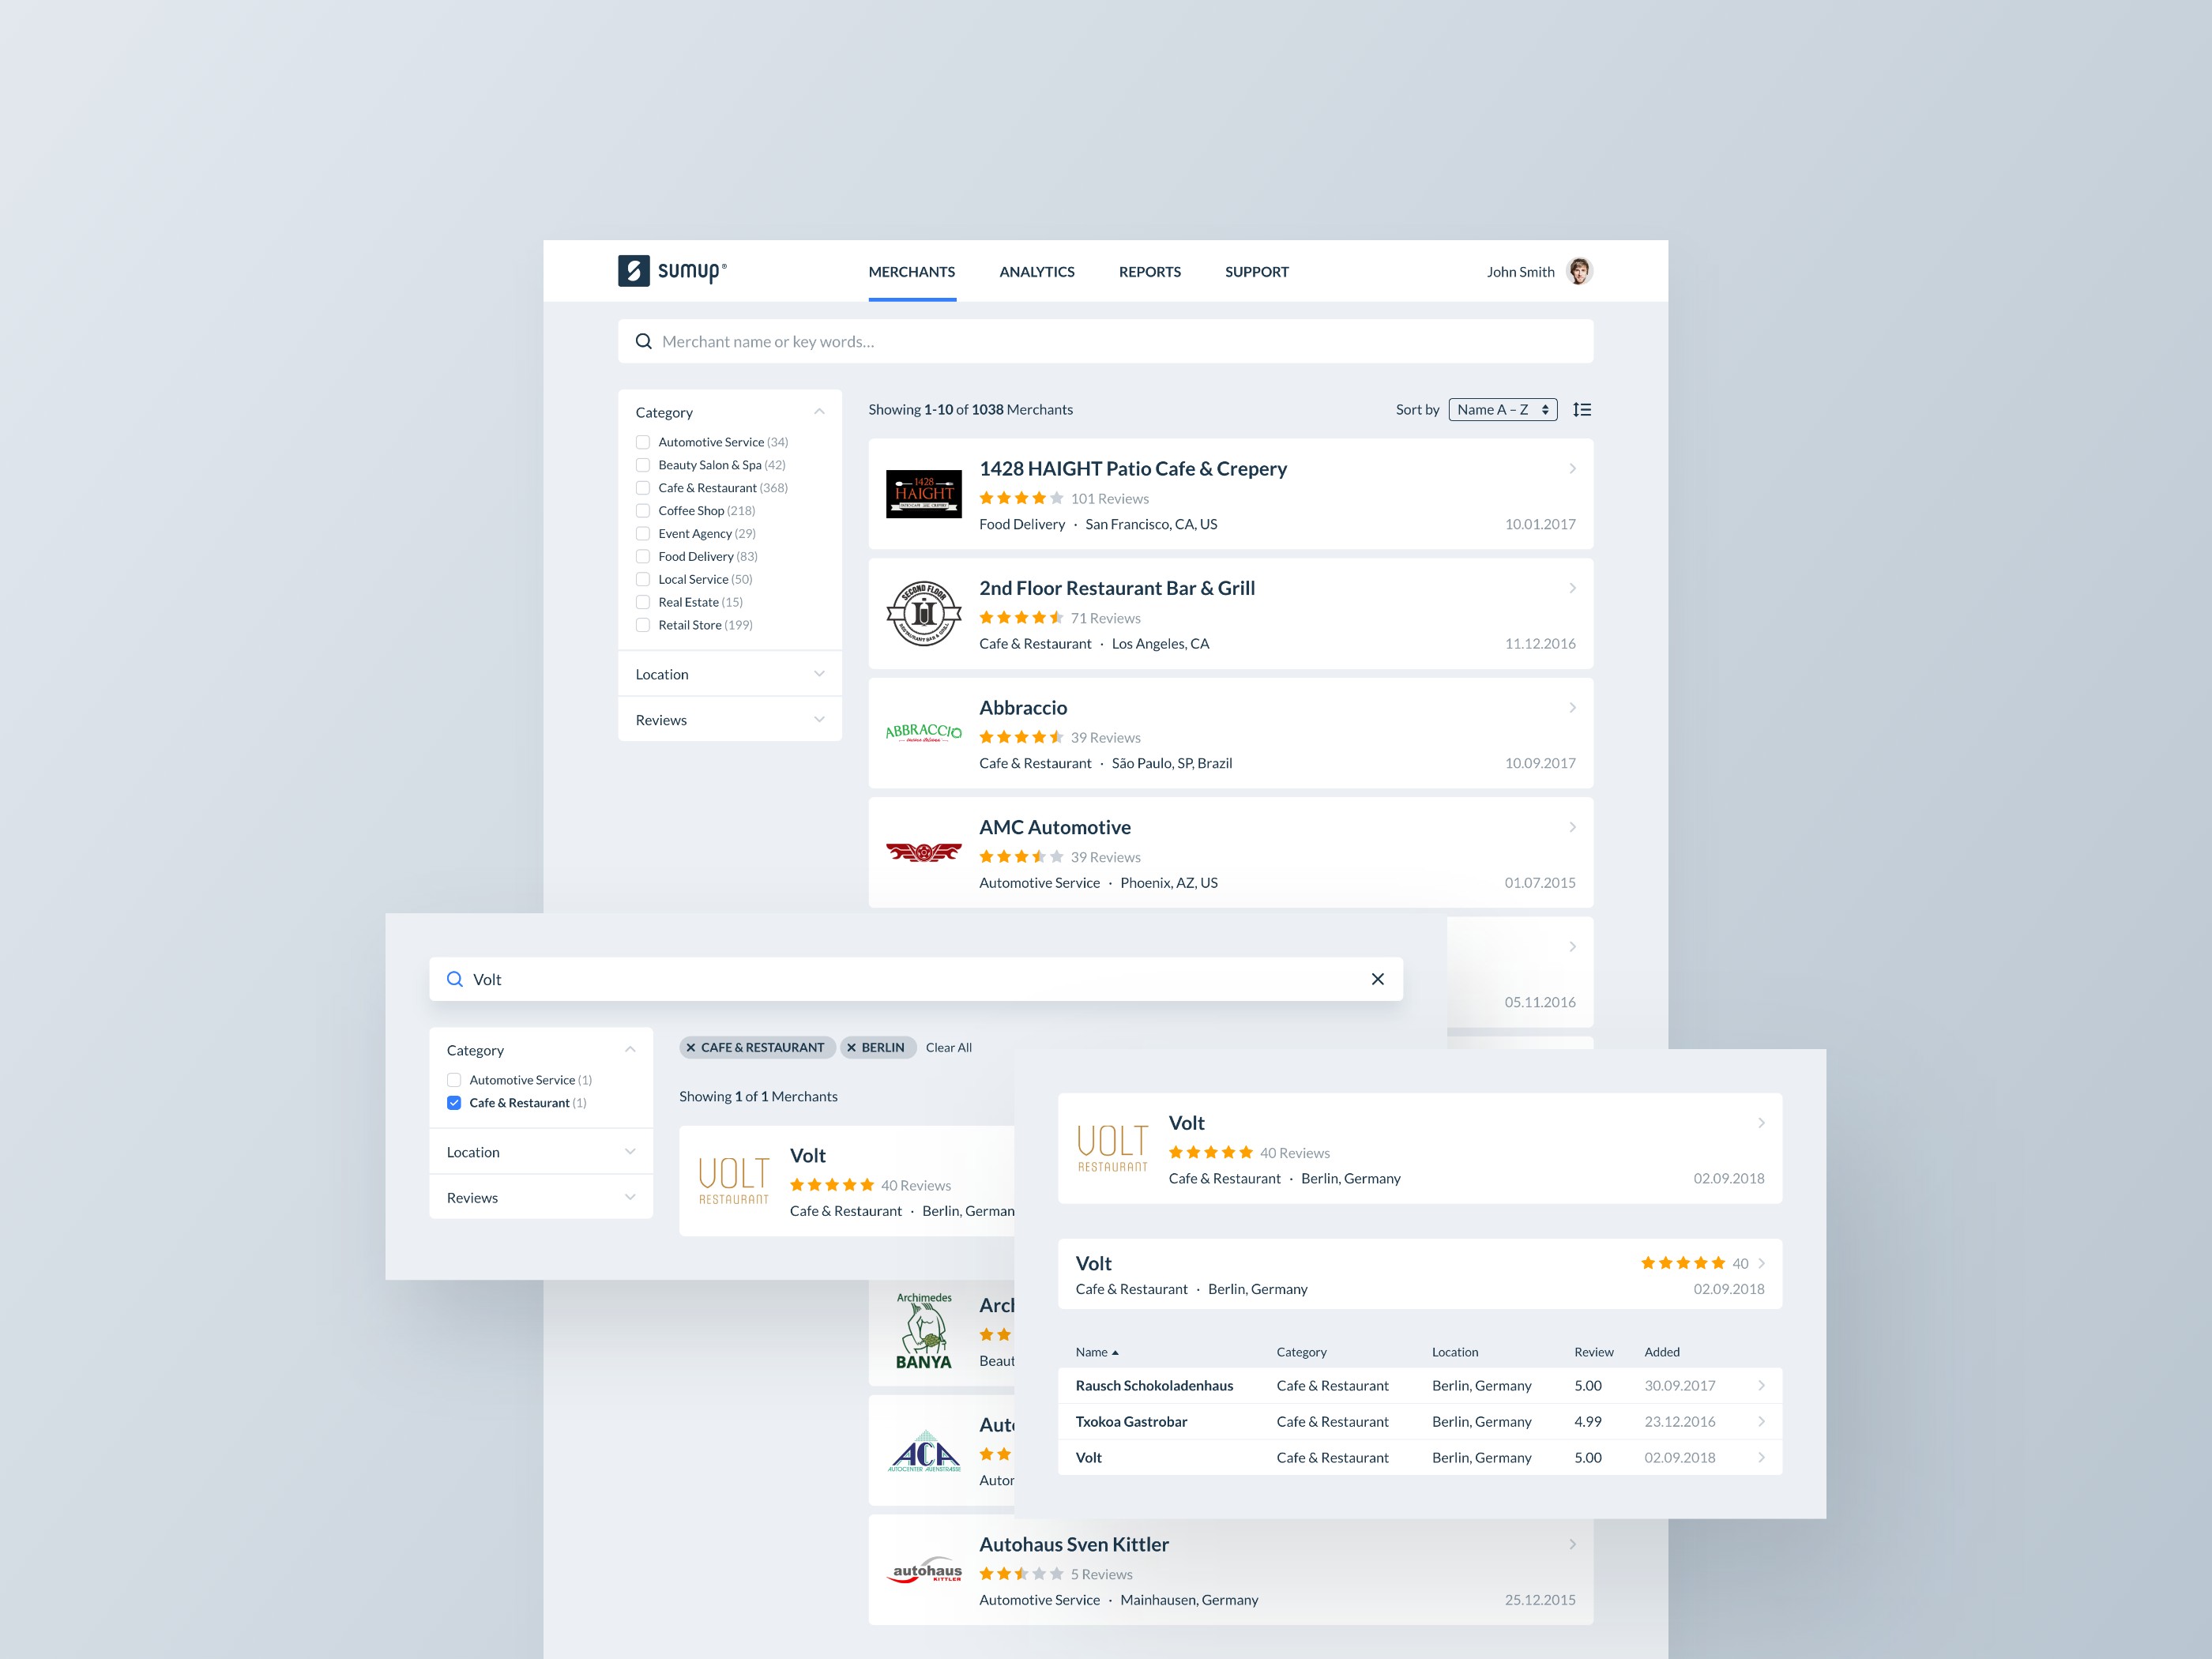Viewport: 2212px width, 1659px height.
Task: Navigate to the Analytics tab
Action: 1036,270
